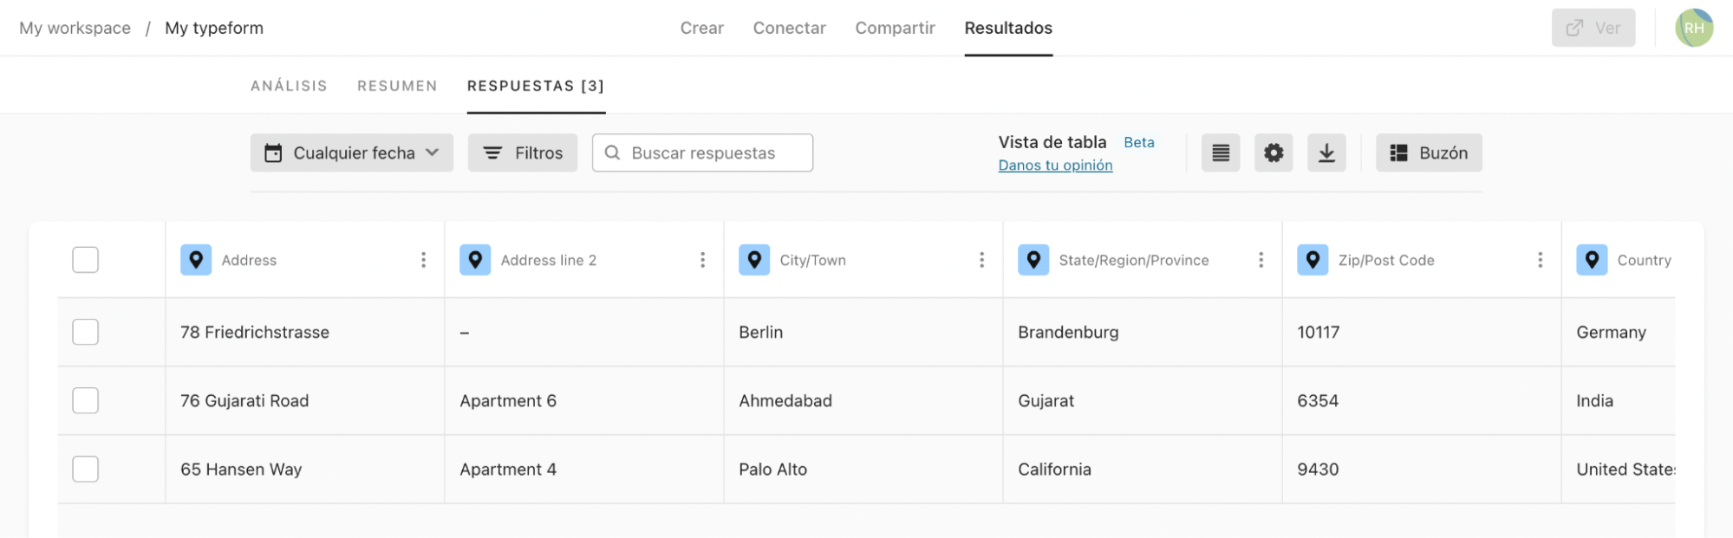Click the table row density icon
The width and height of the screenshot is (1733, 538).
pos(1220,153)
